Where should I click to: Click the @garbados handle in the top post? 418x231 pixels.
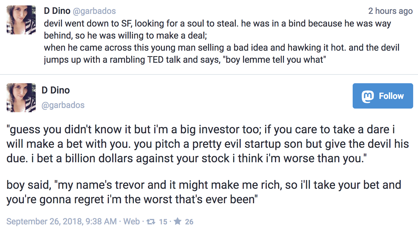point(94,11)
